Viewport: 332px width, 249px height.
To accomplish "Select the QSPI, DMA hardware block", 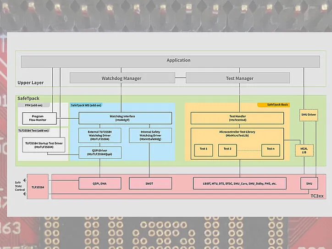I will click(100, 183).
